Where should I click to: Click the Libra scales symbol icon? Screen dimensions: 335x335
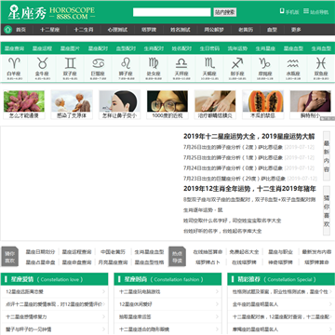pos(181,63)
